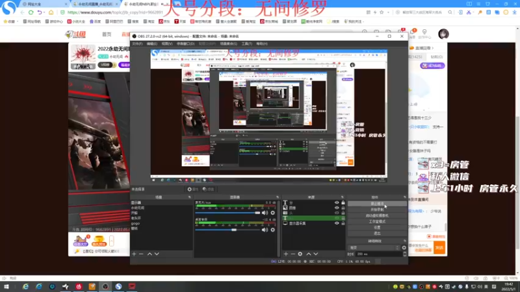Click 首页 link on Douyu navigation
The height and width of the screenshot is (292, 520).
(x=107, y=34)
